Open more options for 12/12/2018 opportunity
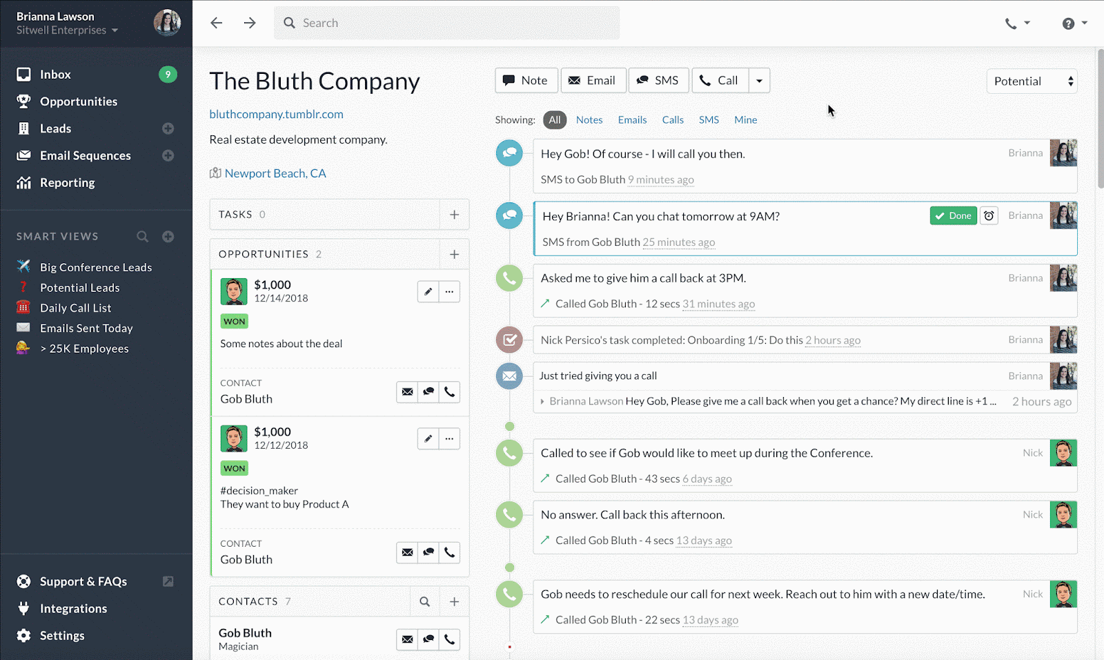1104x660 pixels. [449, 438]
